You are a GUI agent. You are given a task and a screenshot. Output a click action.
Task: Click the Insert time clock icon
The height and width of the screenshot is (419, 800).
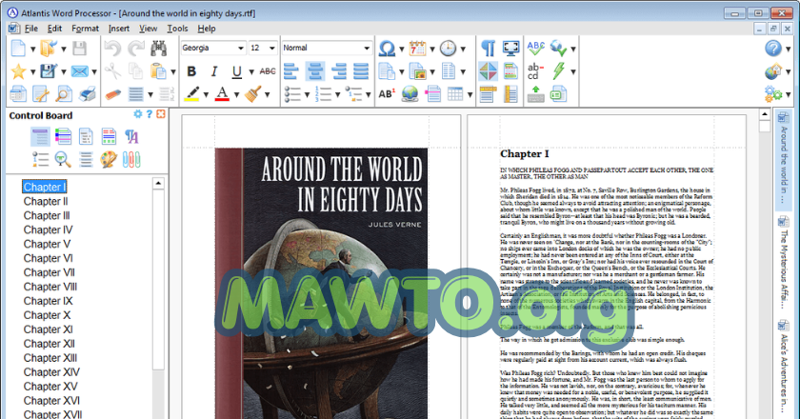(x=448, y=49)
